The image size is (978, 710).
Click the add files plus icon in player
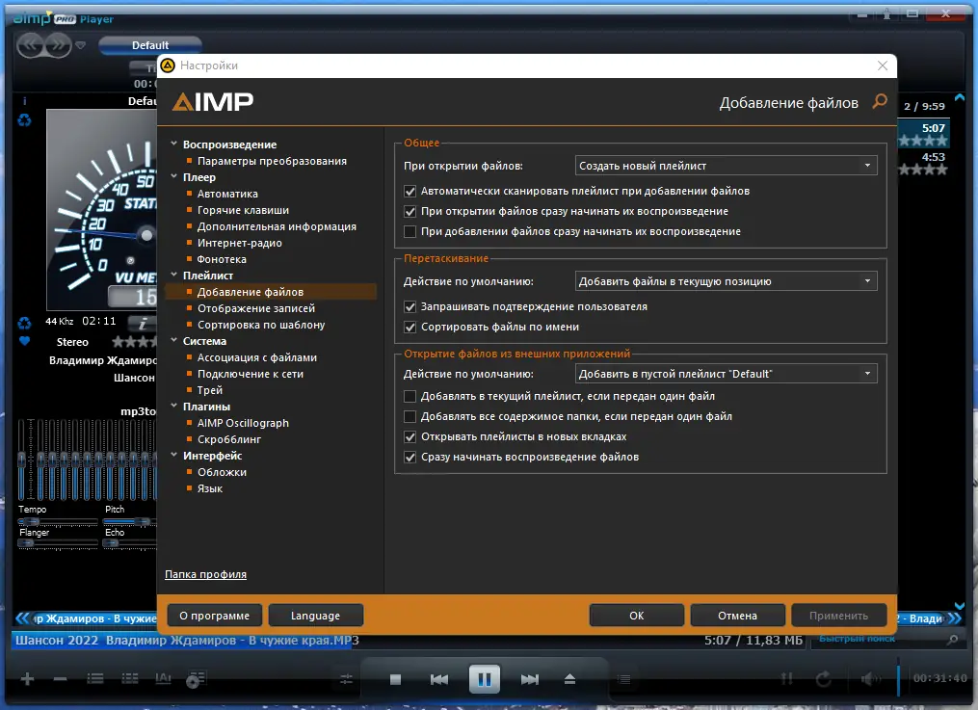tap(27, 679)
